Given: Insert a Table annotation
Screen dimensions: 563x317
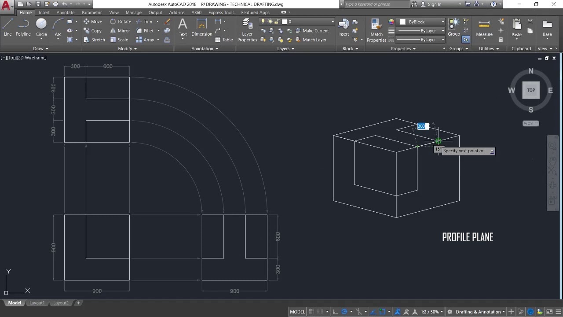Looking at the screenshot, I should (224, 40).
